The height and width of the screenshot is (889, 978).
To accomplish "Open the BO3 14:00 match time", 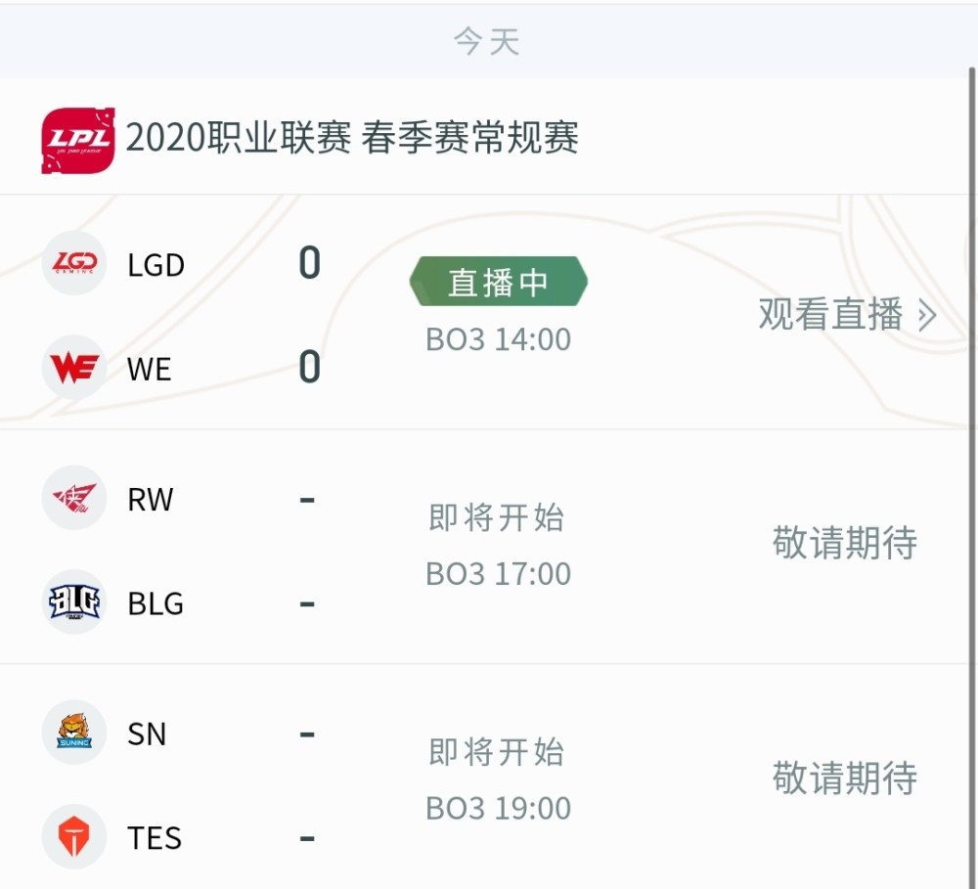I will tap(499, 340).
